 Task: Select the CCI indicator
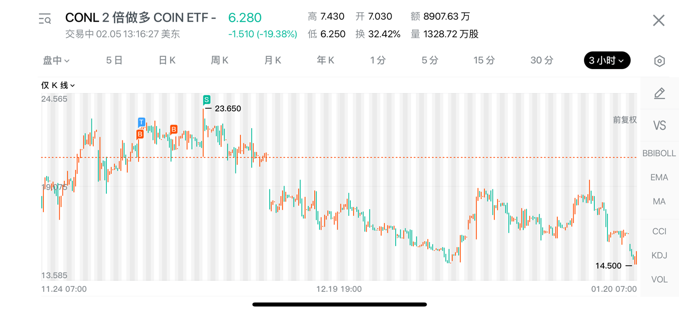pyautogui.click(x=659, y=231)
